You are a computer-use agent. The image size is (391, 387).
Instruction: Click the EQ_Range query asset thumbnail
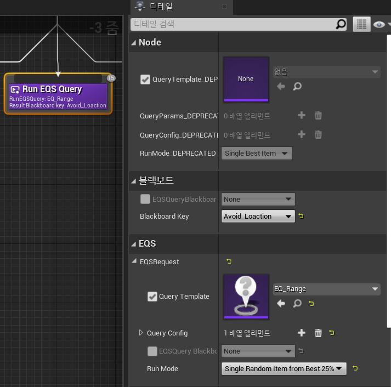(x=246, y=297)
